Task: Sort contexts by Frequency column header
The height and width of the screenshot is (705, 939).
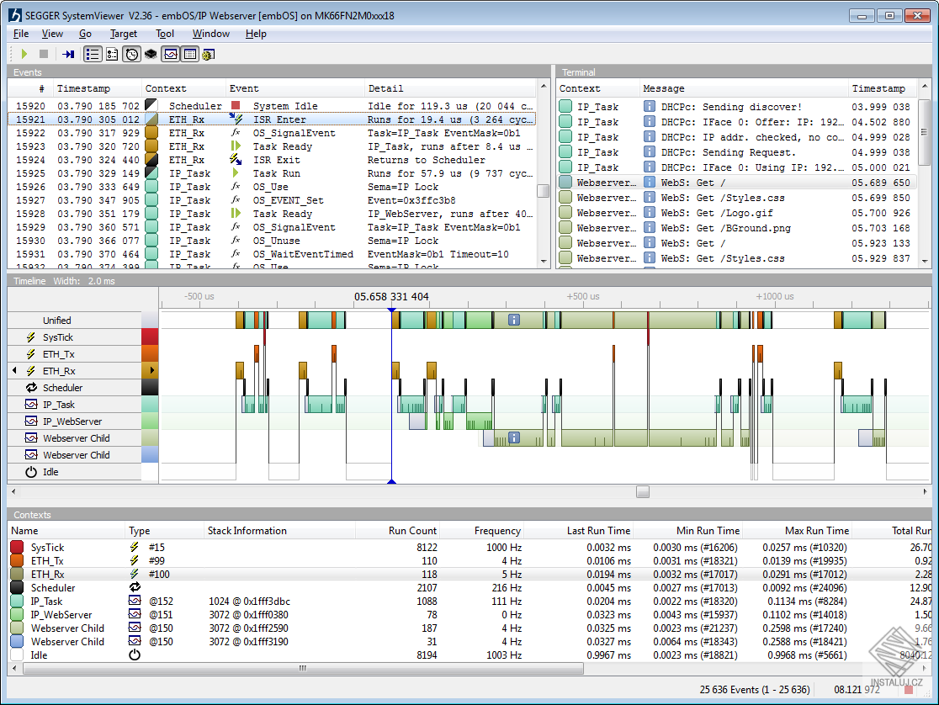Action: [497, 531]
